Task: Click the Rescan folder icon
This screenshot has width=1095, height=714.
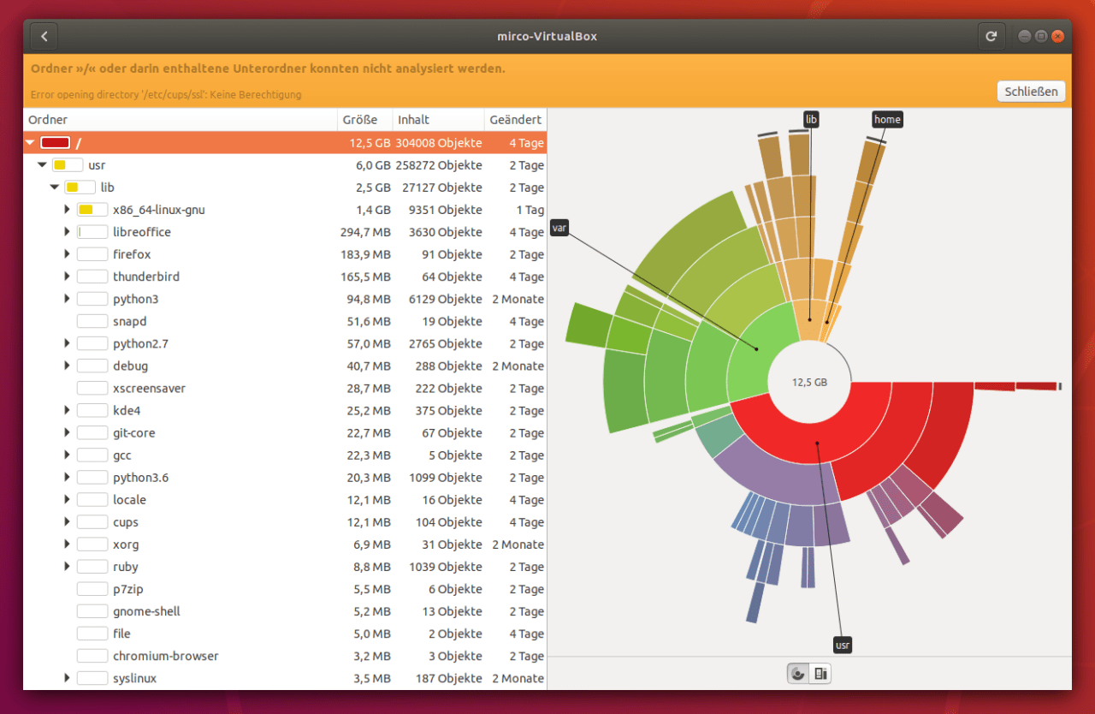Action: (x=991, y=36)
